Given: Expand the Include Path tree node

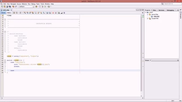Looking at the screenshot, I should coord(148,18).
